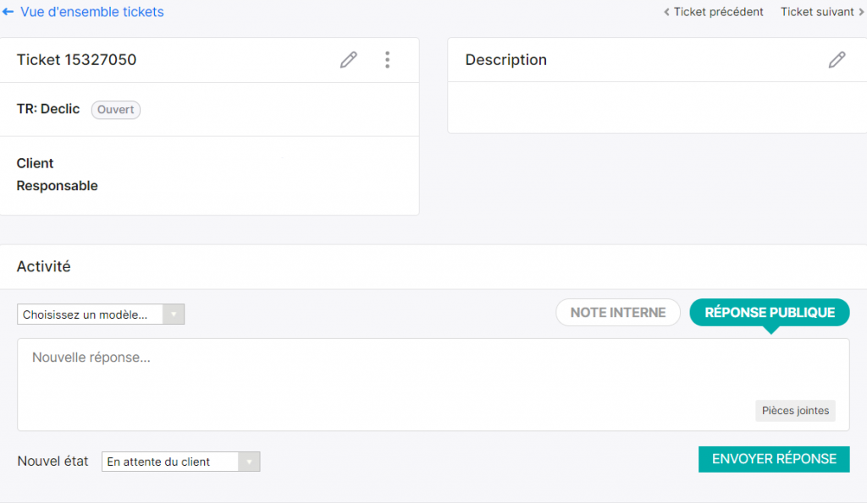Edit ticket 15327050 with the pencil icon
The image size is (867, 503).
pos(348,60)
